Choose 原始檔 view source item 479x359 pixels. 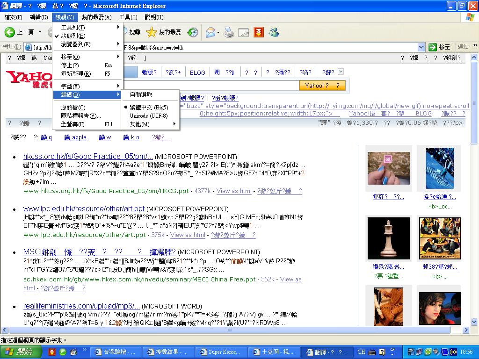click(x=87, y=107)
